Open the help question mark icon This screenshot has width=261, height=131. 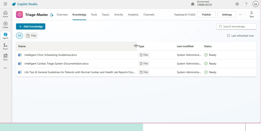(246, 4)
